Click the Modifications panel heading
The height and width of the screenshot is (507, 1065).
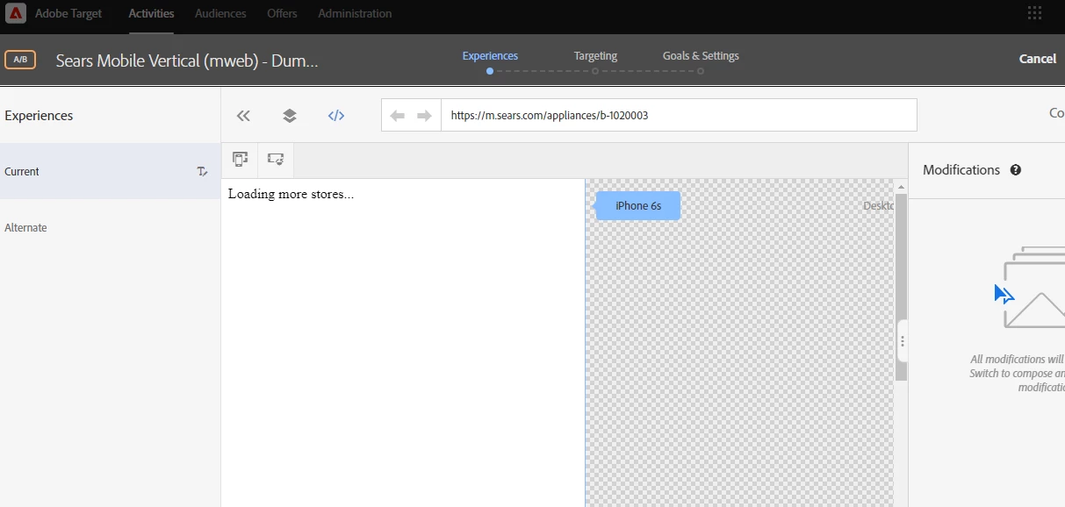click(961, 170)
